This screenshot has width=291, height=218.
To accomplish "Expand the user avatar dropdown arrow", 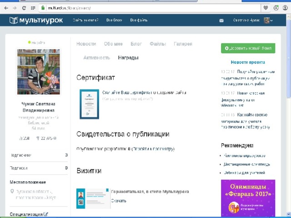I will 271,20.
